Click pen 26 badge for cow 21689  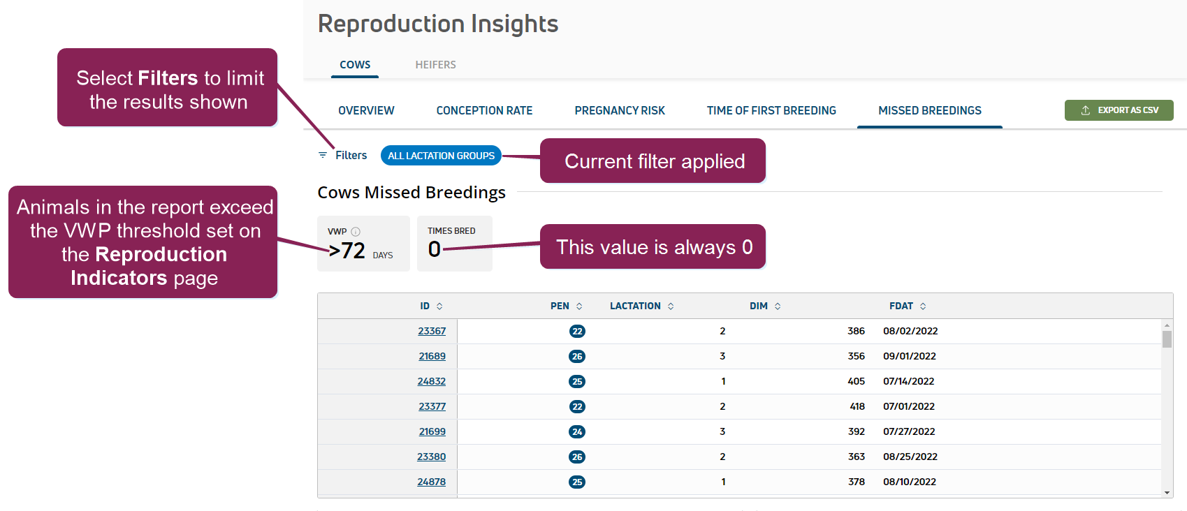pyautogui.click(x=577, y=357)
